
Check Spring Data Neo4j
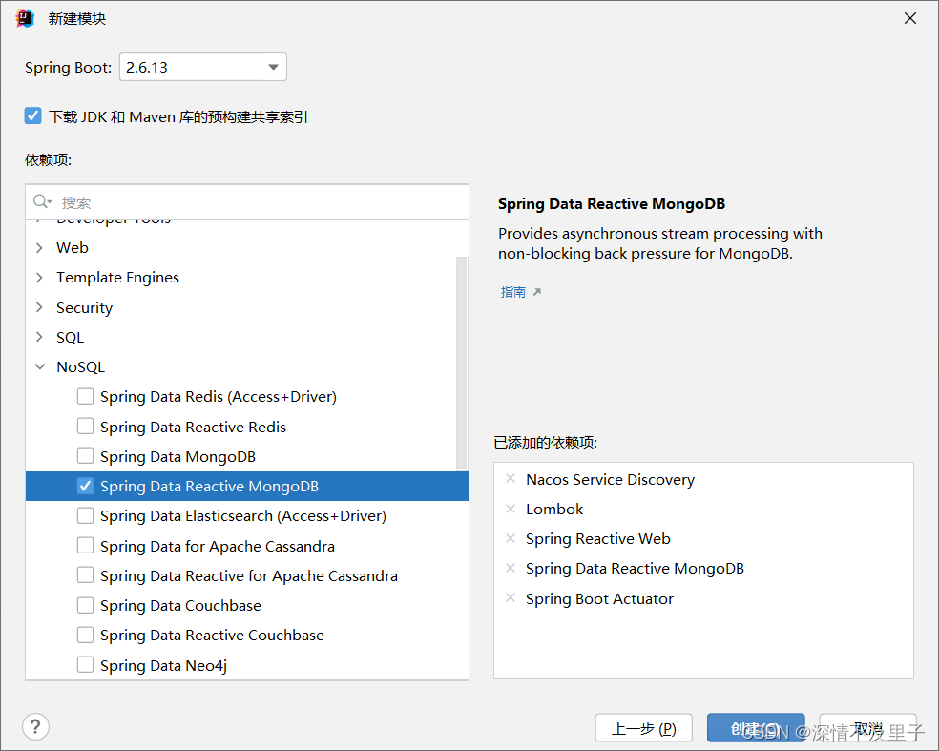click(85, 665)
